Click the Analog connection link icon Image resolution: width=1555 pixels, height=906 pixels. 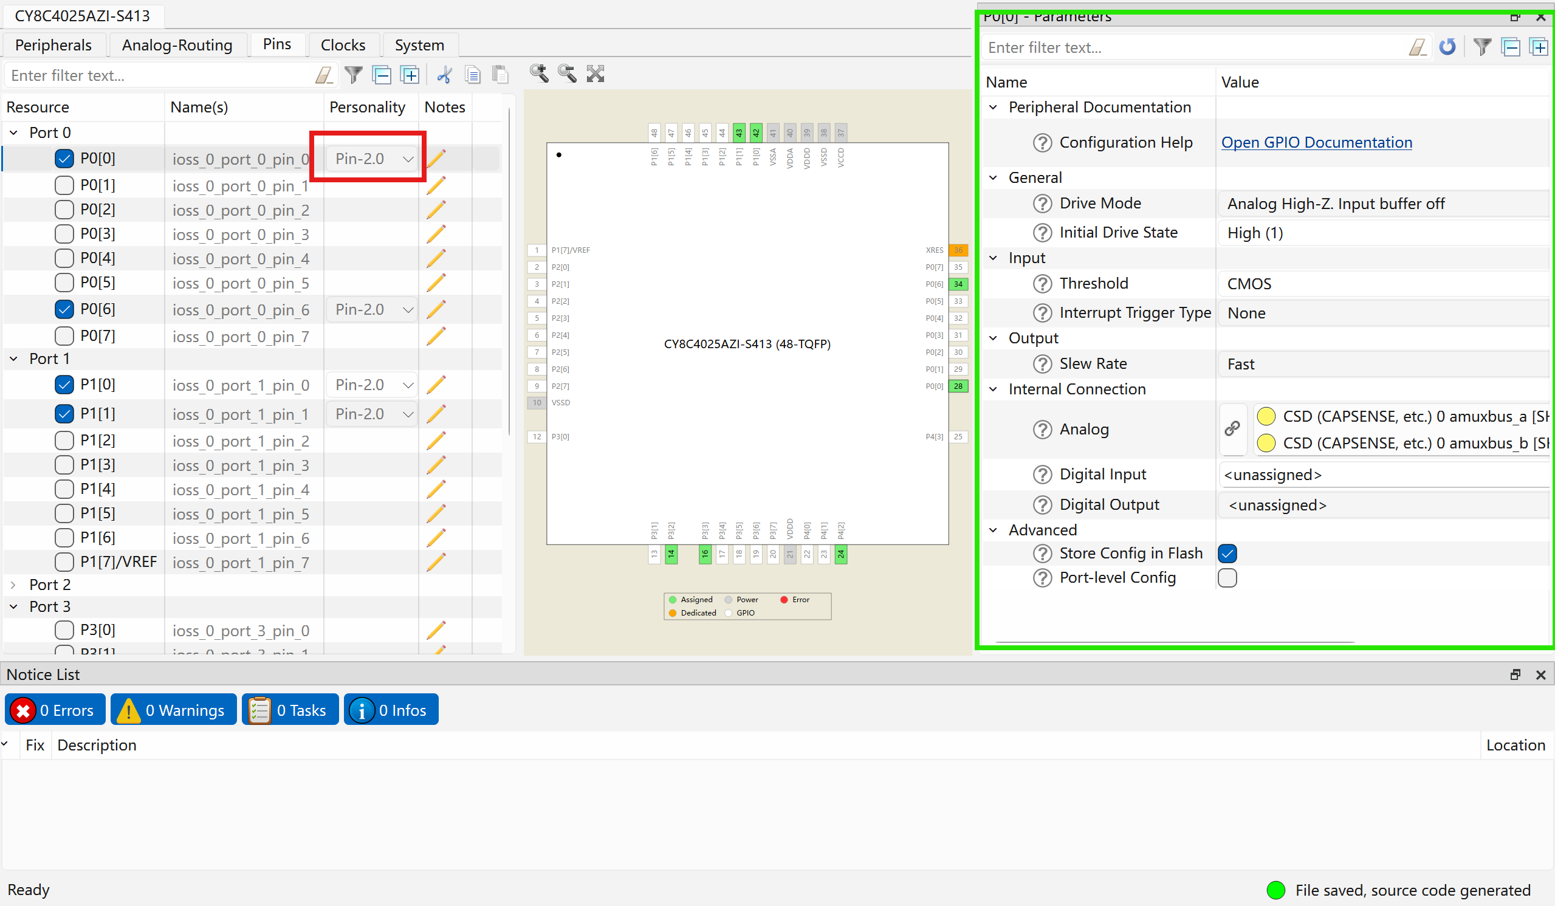point(1232,429)
